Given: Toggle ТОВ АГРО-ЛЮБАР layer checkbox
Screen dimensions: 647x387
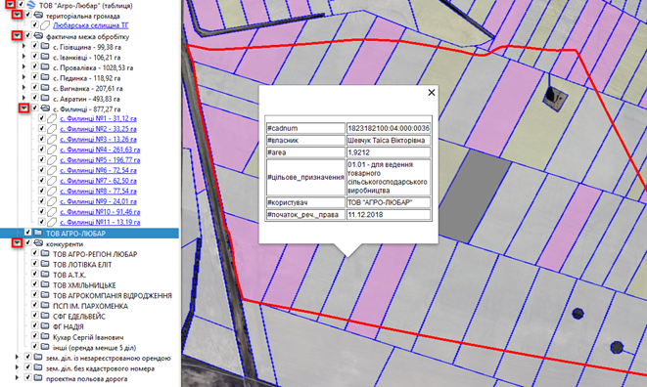Looking at the screenshot, I should 27,233.
